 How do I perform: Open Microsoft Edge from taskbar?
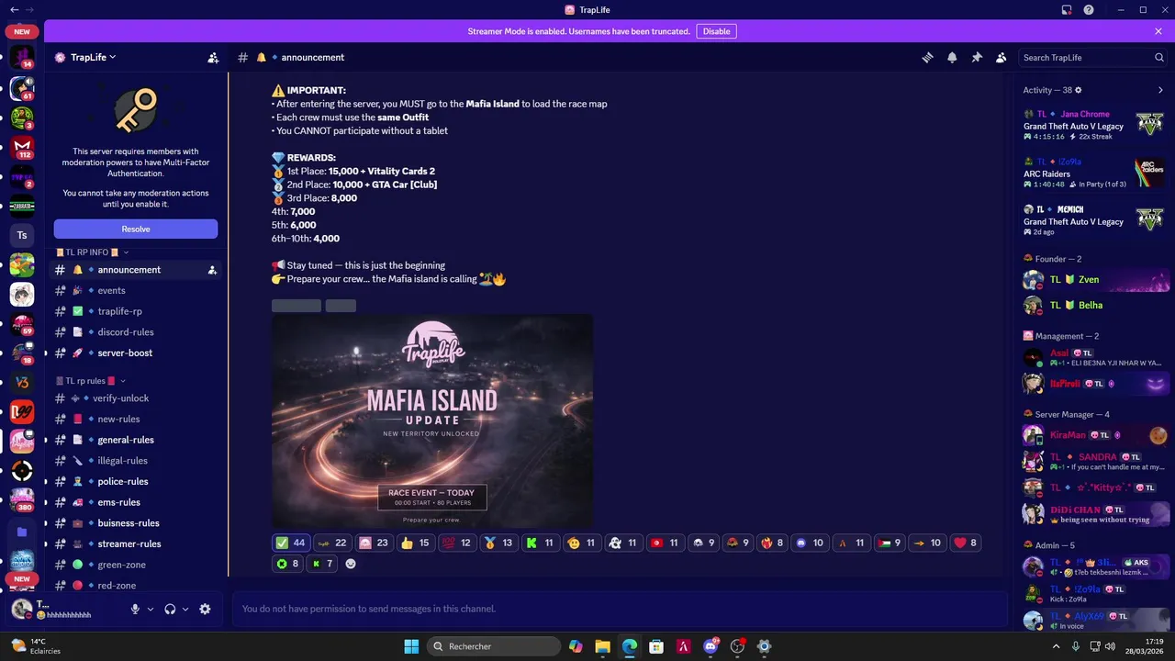click(x=629, y=646)
